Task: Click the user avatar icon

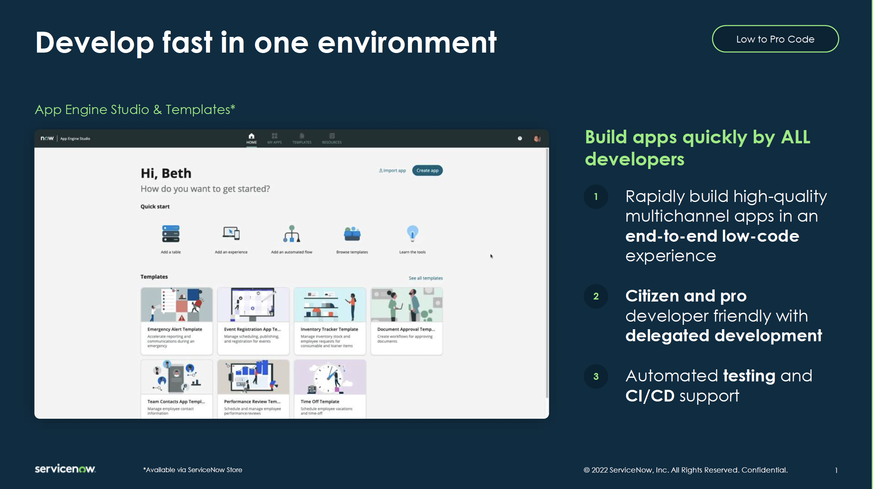Action: 537,139
